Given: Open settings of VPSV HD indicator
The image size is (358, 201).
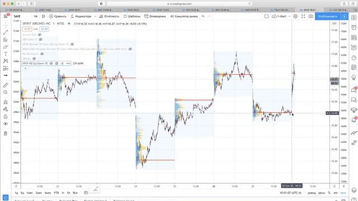Looking at the screenshot, I should click(x=56, y=63).
